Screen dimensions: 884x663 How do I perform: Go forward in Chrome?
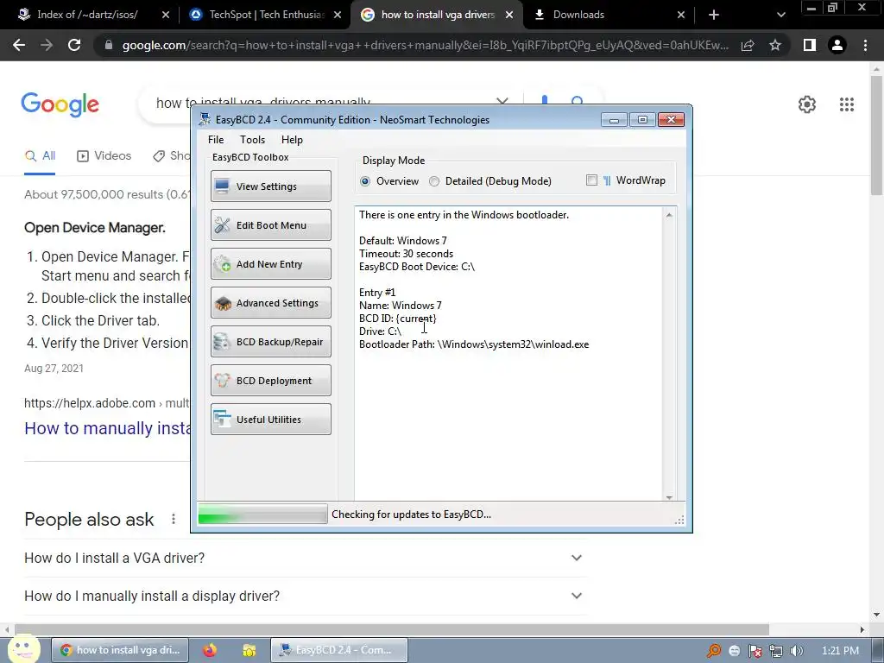pos(47,45)
